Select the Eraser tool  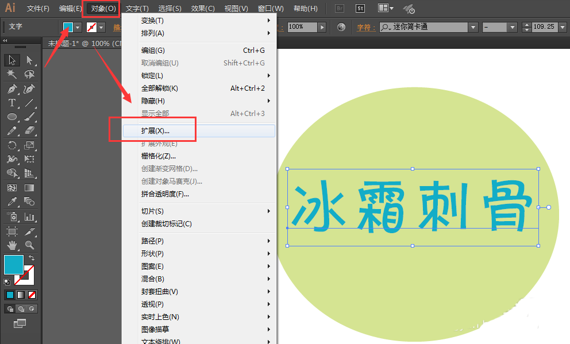click(x=29, y=131)
